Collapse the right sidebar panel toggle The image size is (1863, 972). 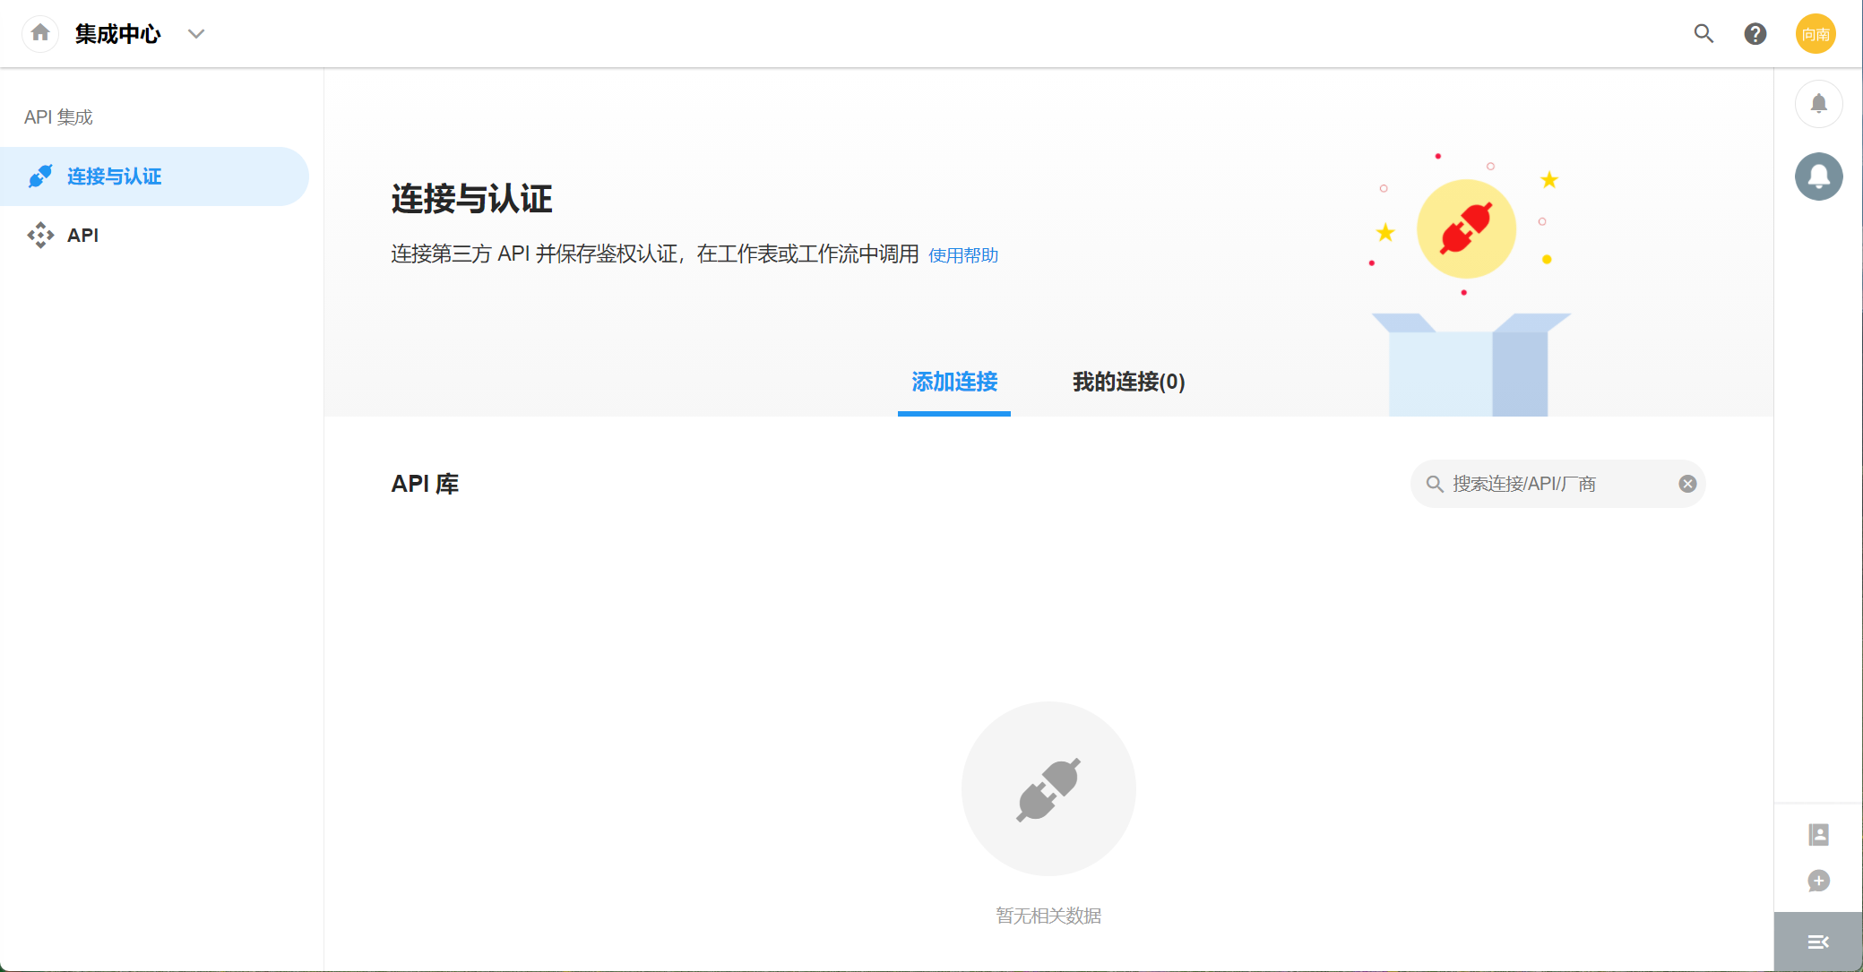pyautogui.click(x=1818, y=942)
